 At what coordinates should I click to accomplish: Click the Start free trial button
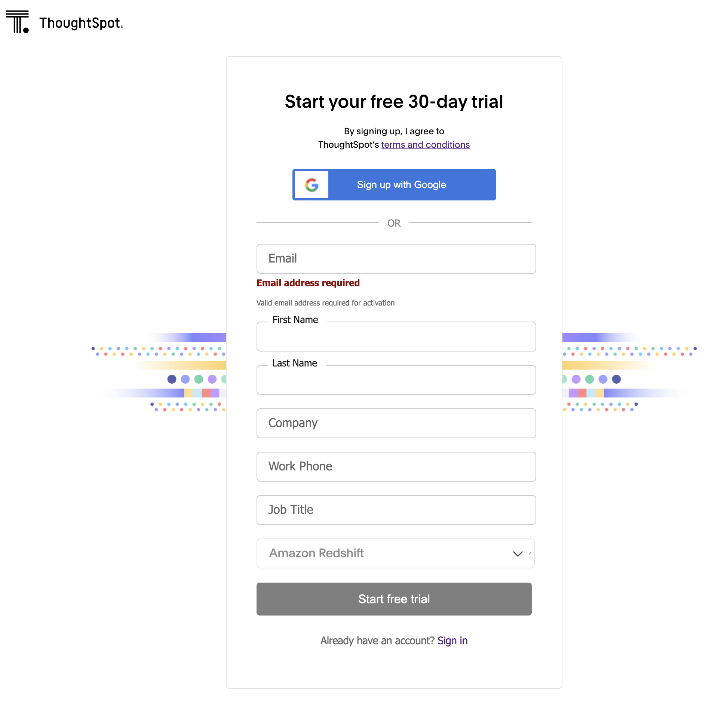pos(394,599)
